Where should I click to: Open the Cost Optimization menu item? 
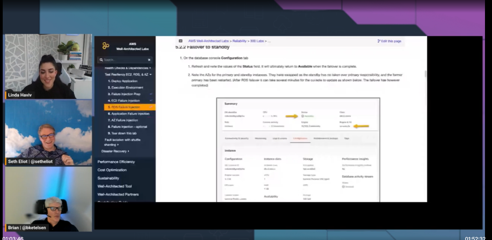click(112, 170)
